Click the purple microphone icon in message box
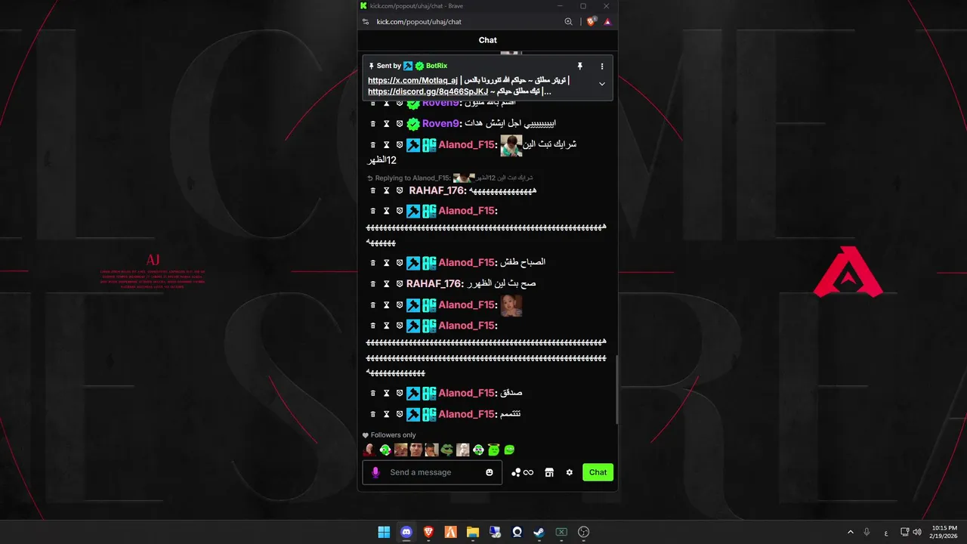Screen dimensions: 967x544 coord(375,472)
